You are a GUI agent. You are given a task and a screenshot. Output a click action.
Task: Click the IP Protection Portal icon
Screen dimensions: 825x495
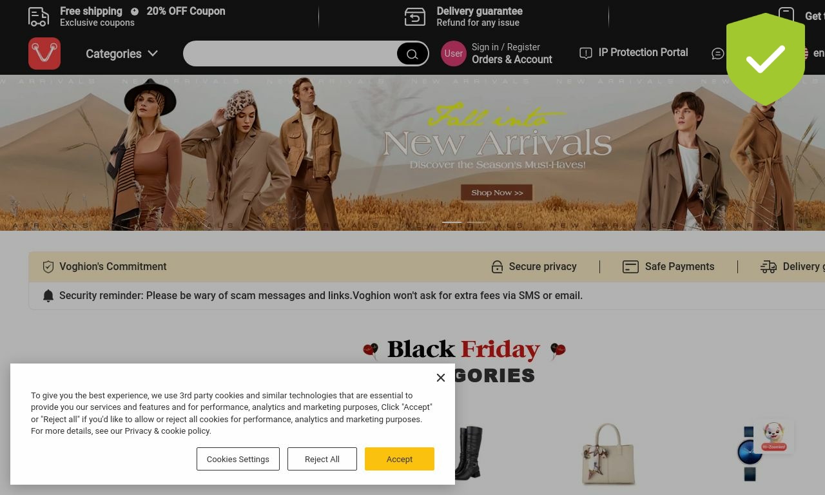(x=586, y=53)
